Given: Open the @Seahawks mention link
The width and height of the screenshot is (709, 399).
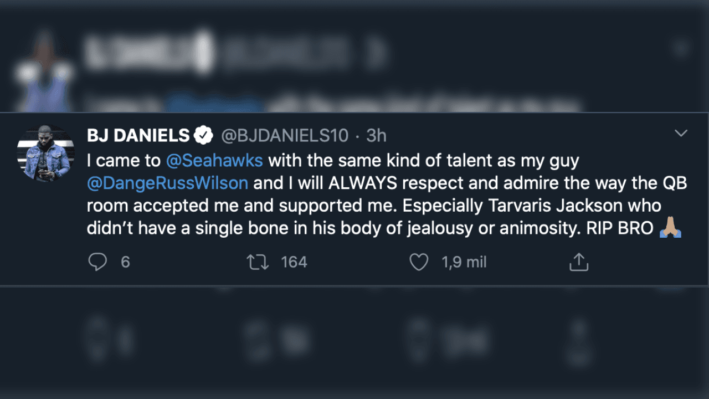Looking at the screenshot, I should coord(214,161).
